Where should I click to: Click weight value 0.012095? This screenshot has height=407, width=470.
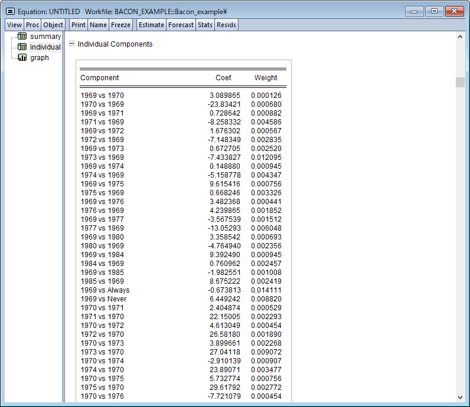click(x=266, y=157)
